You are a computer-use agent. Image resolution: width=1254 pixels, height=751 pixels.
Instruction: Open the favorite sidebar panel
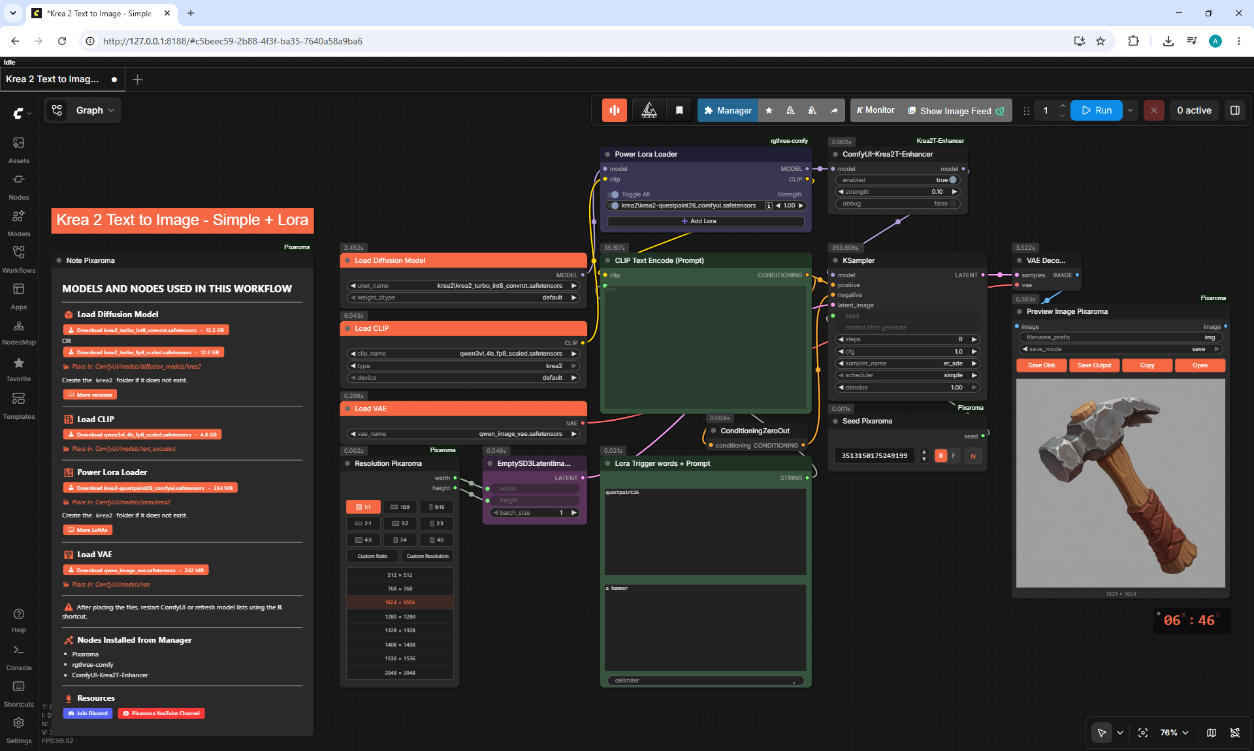18,369
